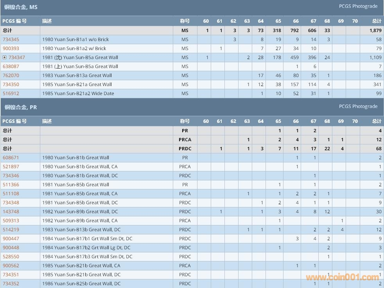Expand the 734347 row plus icon
Viewport: 384px width, 288px height.
(x=5, y=58)
